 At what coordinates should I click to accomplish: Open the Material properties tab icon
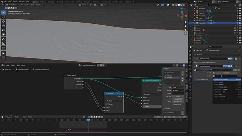190,94
